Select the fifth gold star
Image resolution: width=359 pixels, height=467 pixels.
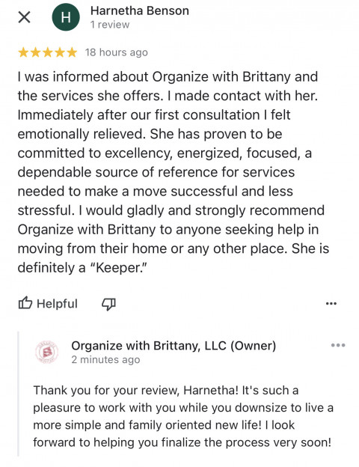(x=72, y=52)
